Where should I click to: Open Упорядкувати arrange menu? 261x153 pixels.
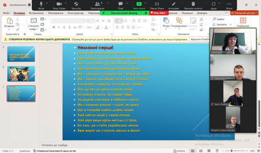[x=179, y=24]
